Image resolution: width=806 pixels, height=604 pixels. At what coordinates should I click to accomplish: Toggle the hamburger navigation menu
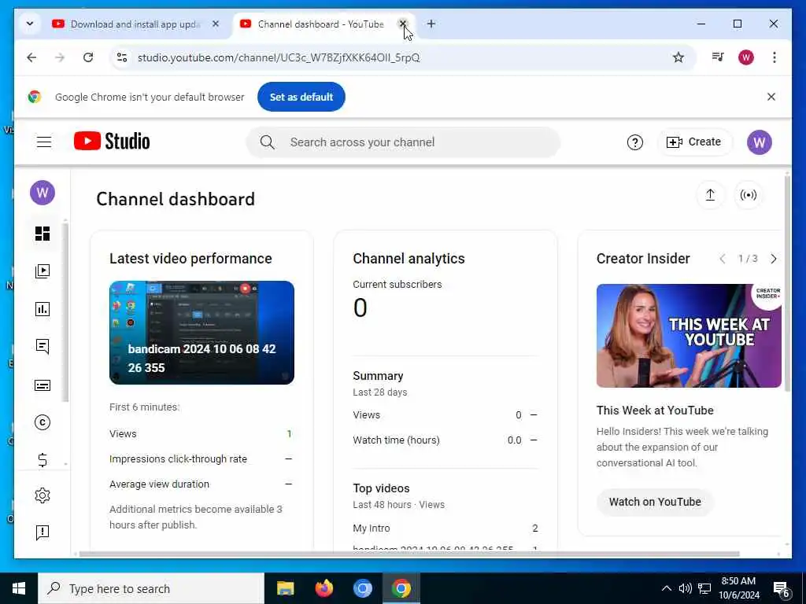(44, 142)
